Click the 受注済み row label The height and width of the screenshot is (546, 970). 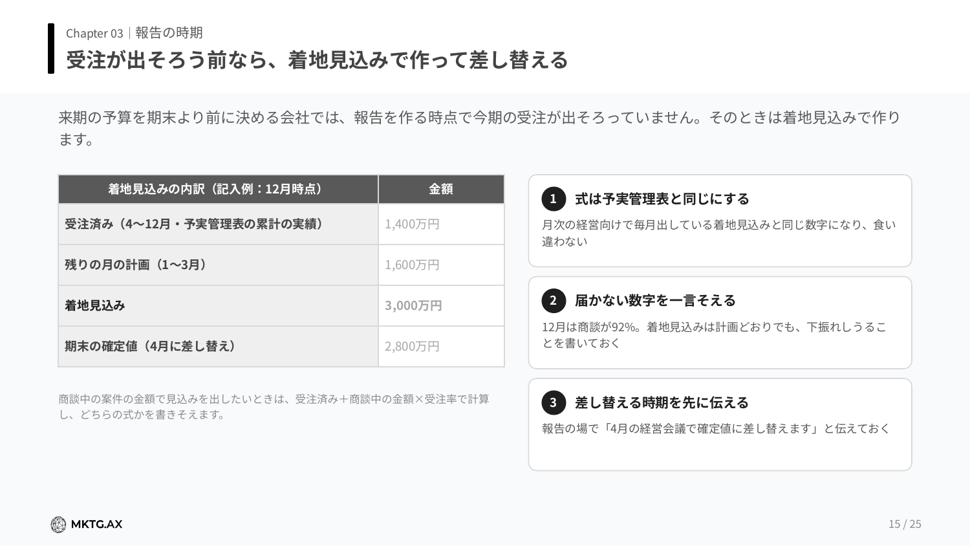pos(219,224)
